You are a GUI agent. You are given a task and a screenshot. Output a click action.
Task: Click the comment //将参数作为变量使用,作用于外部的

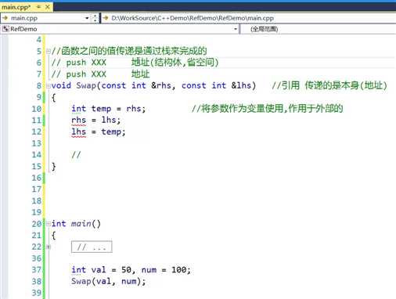267,109
